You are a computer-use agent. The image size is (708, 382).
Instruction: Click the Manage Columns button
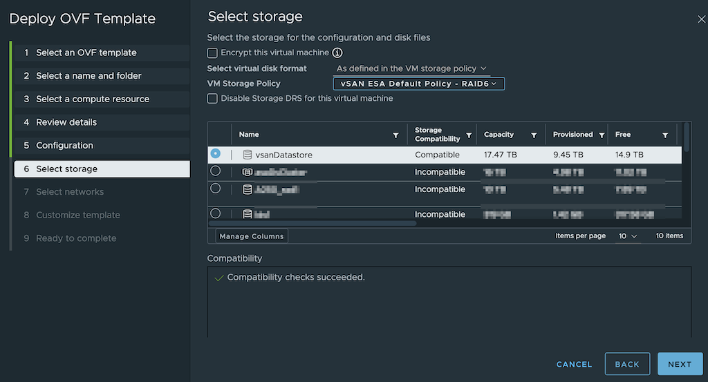pyautogui.click(x=252, y=236)
